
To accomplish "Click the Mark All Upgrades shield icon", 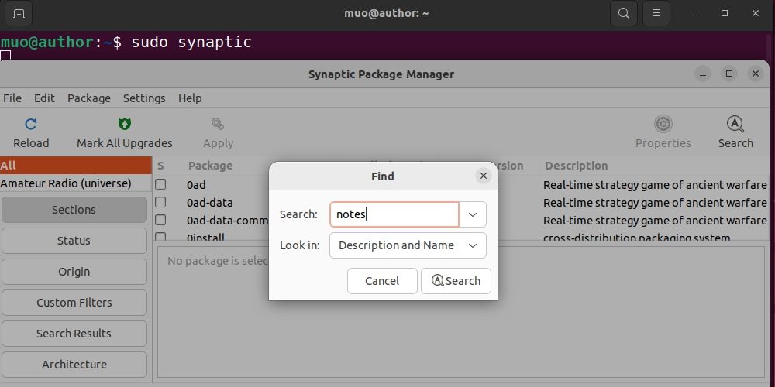I will (x=124, y=124).
